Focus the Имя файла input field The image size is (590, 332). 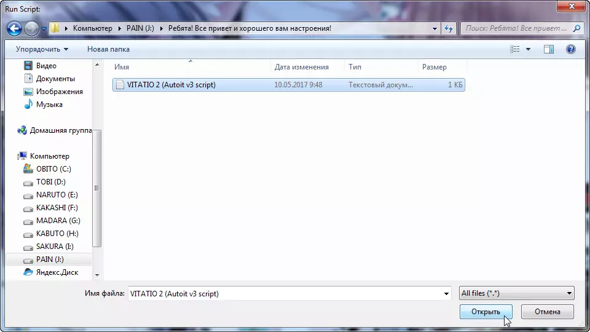coord(285,294)
